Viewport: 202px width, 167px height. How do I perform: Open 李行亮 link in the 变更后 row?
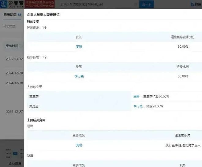pyautogui.click(x=138, y=106)
